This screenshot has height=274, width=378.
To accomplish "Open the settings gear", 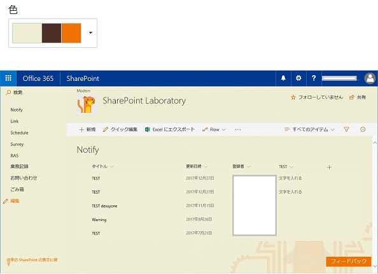I will tap(298, 78).
